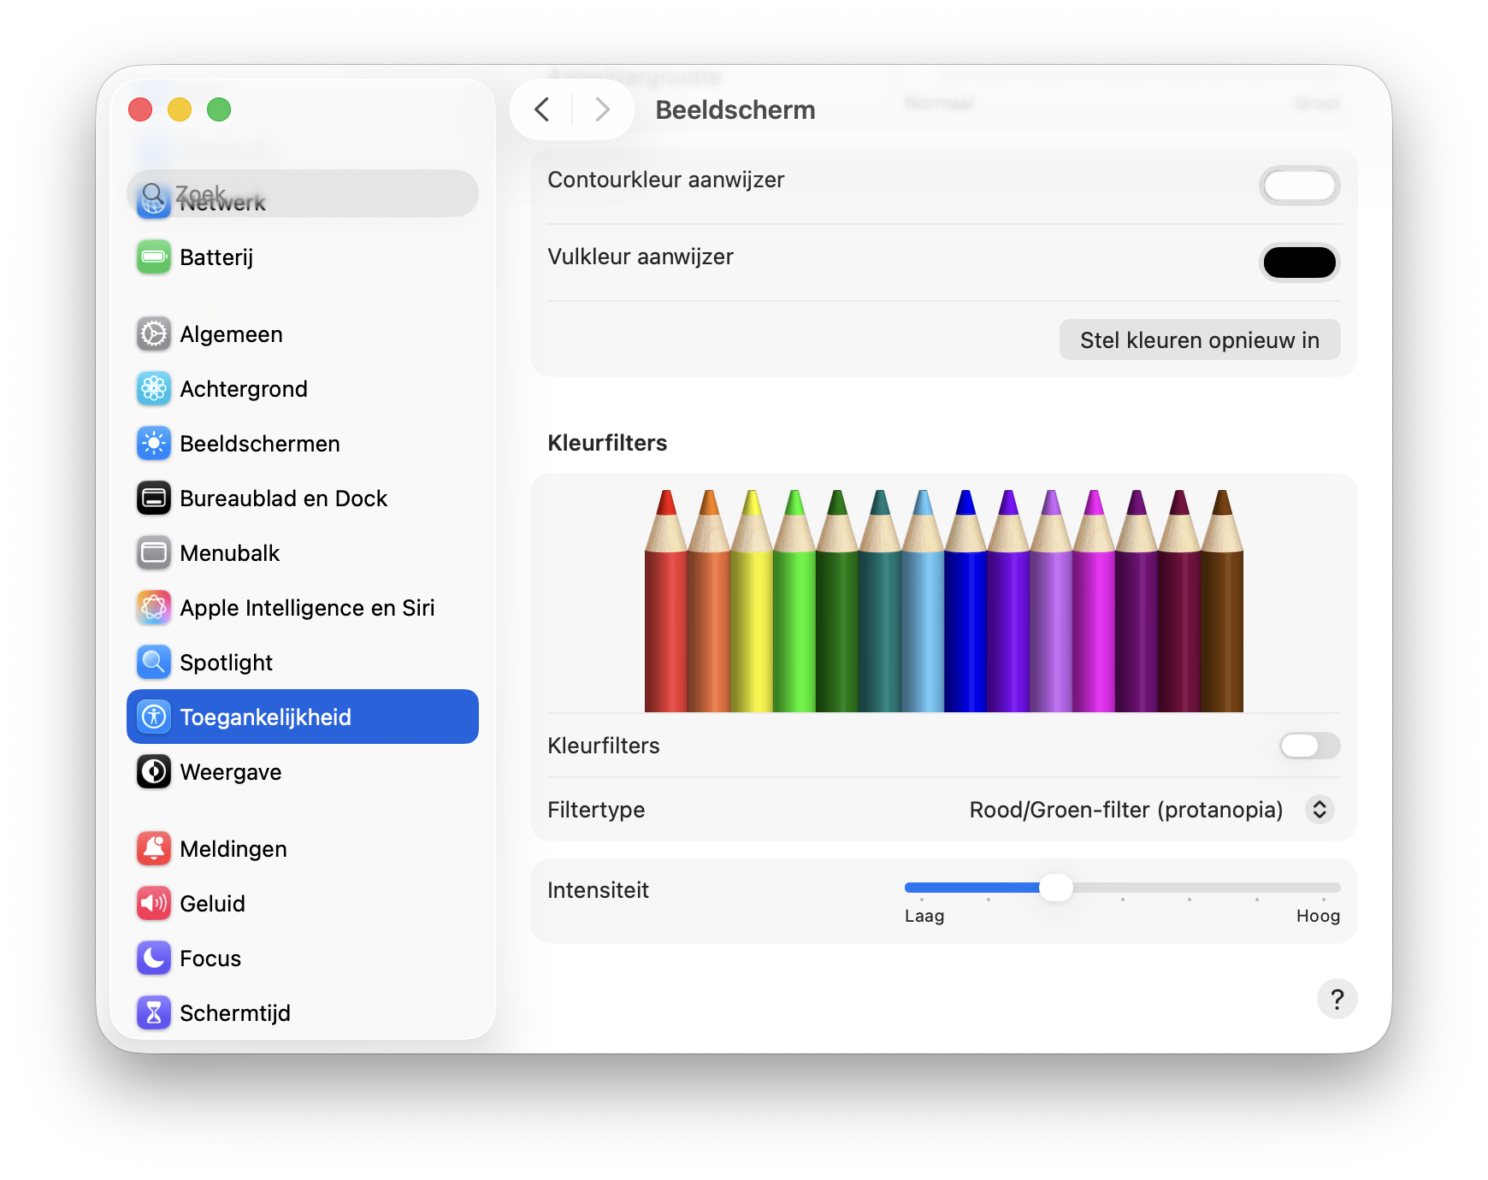The width and height of the screenshot is (1488, 1180).
Task: Select the Beeldschermen sun icon
Action: (x=154, y=444)
